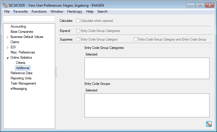The image size is (217, 132).
Task: Open the File menu
Action: coord(7,12)
